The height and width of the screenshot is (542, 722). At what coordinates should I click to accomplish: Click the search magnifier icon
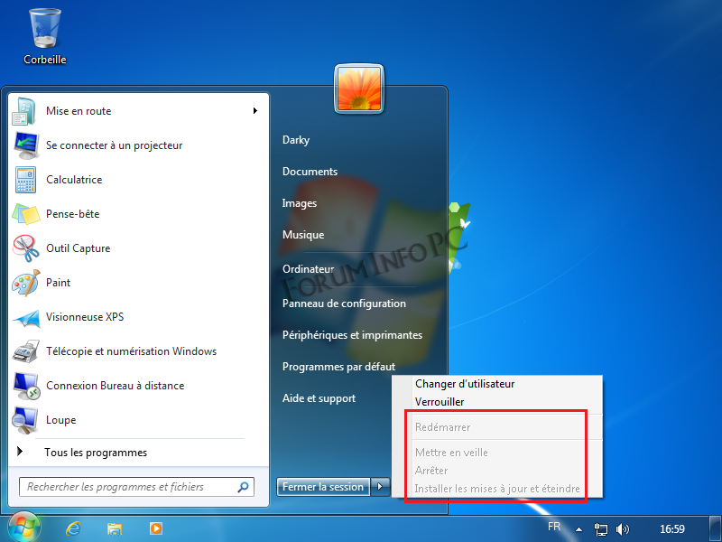pyautogui.click(x=243, y=487)
